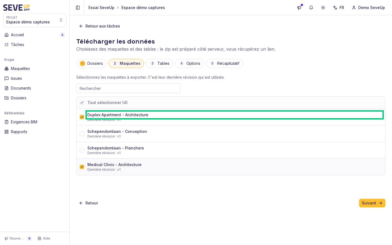Screen dimensions: 392x245
Task: Click Retour aux tâches link
Action: coord(99,26)
